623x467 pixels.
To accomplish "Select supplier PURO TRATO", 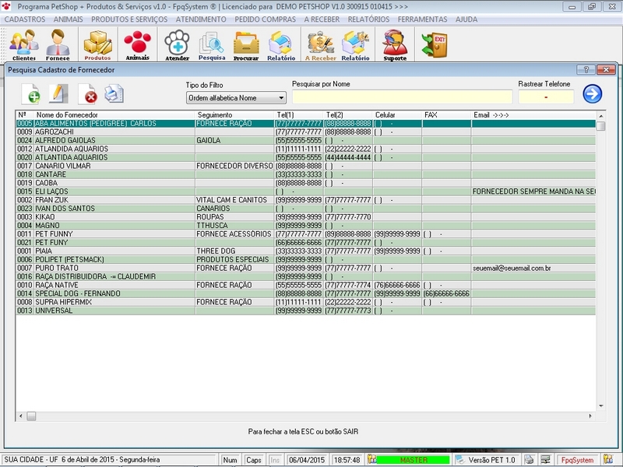I will [305, 268].
